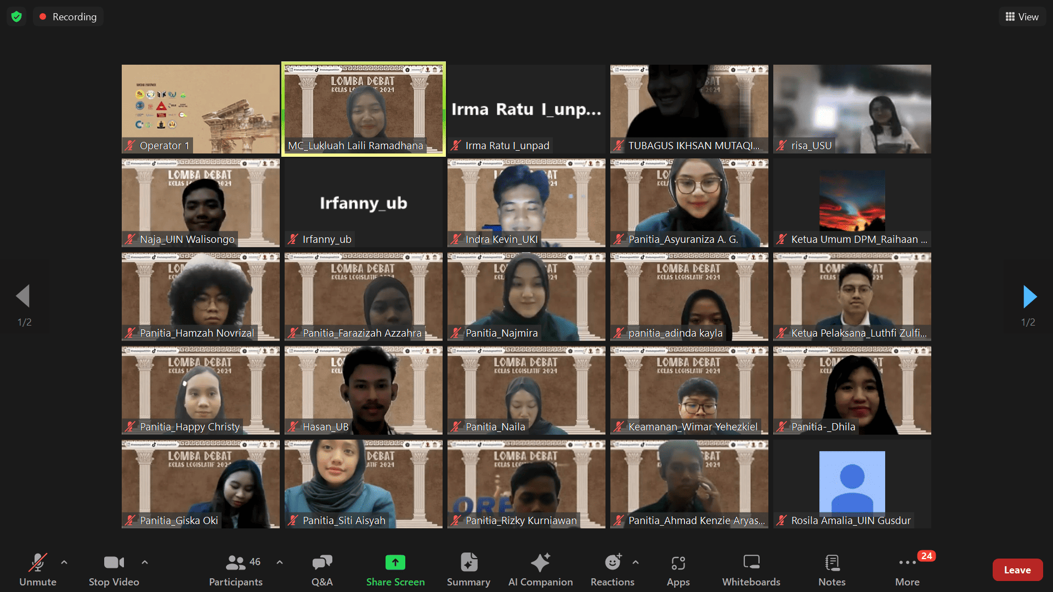Image resolution: width=1053 pixels, height=592 pixels.
Task: Unmute your microphone
Action: (38, 570)
